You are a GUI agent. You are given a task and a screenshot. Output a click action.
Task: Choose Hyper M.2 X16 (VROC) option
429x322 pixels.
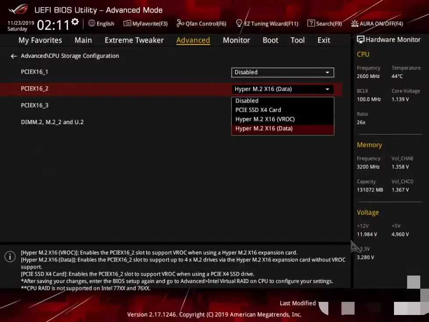pos(283,119)
